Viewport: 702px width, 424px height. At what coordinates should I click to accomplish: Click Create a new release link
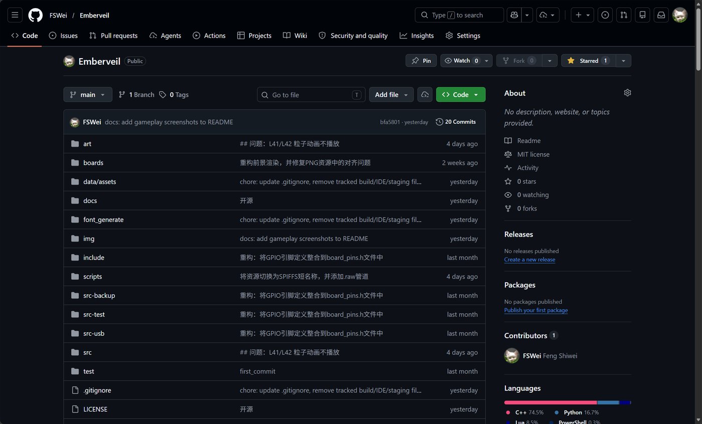pos(530,260)
